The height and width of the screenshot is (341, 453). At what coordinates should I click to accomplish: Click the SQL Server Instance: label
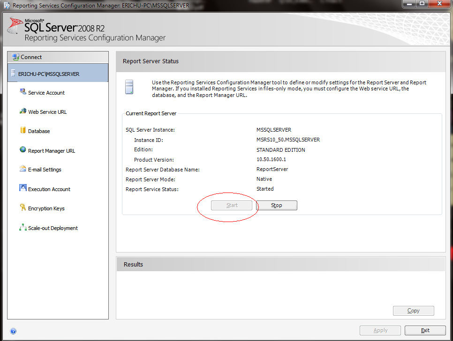[x=150, y=130]
